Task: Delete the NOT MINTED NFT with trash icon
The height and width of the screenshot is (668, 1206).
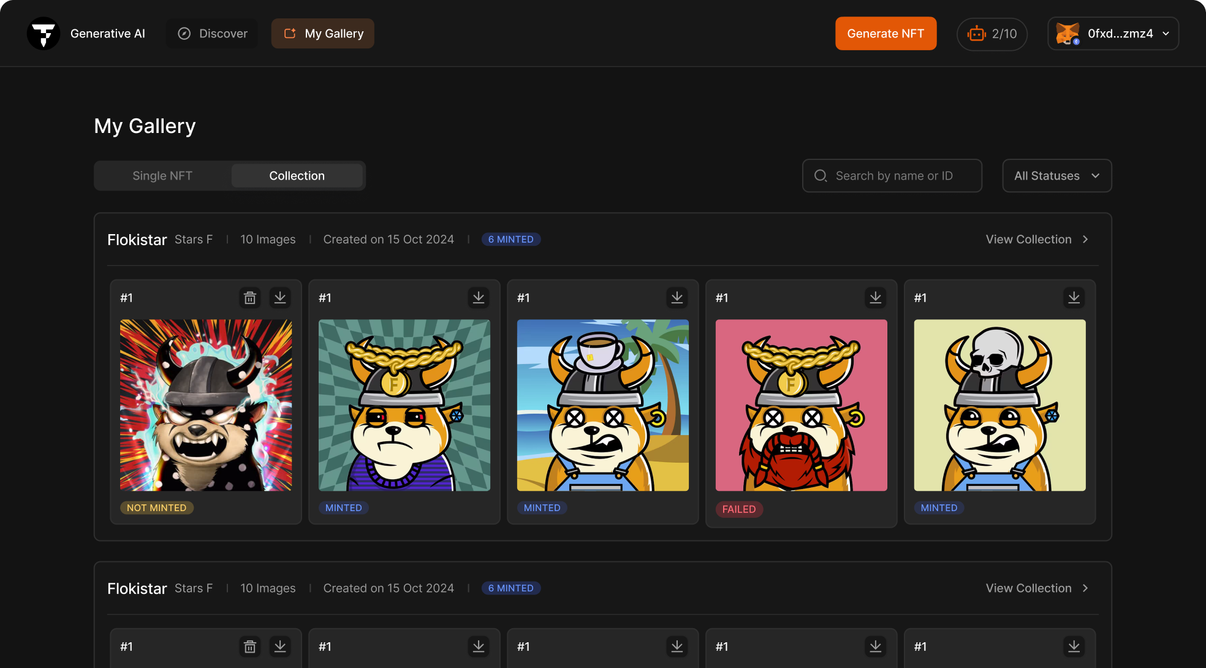Action: click(250, 298)
